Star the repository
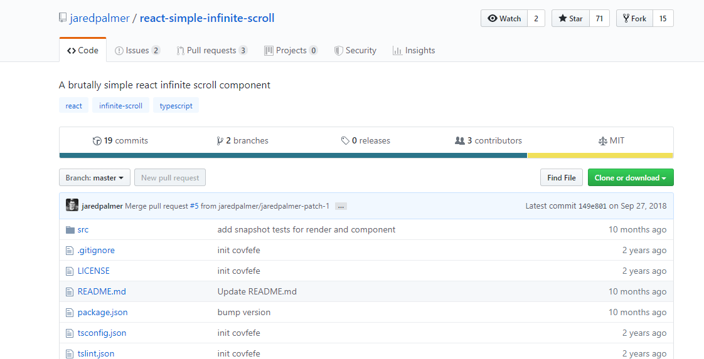 [570, 18]
